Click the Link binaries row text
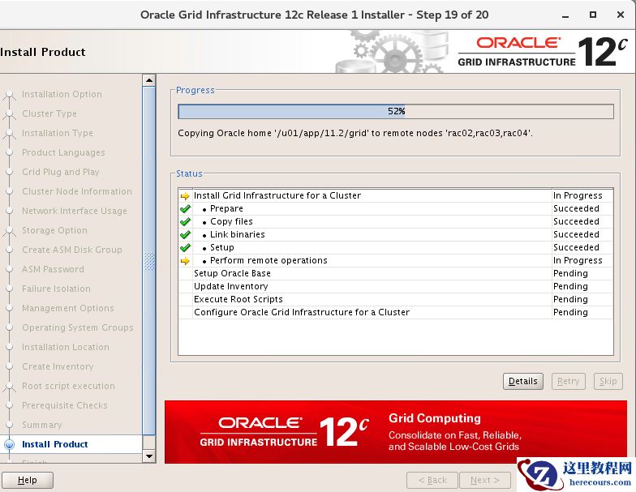The width and height of the screenshot is (636, 492). (x=237, y=235)
